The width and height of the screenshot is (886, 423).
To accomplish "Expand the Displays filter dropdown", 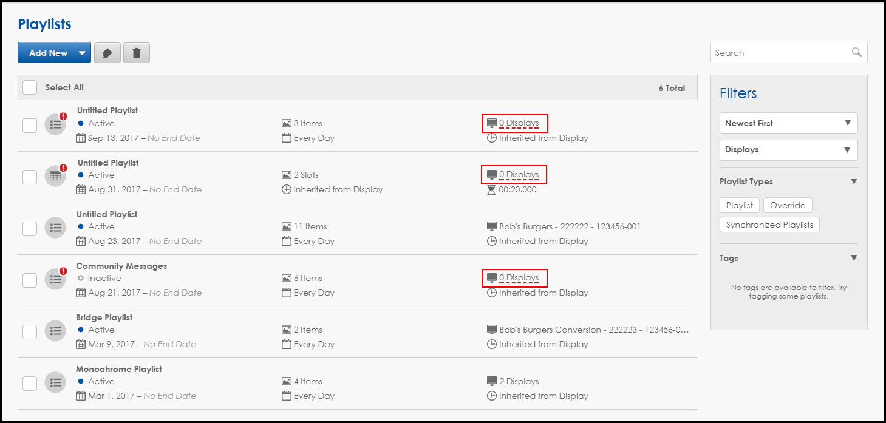I will pos(788,150).
